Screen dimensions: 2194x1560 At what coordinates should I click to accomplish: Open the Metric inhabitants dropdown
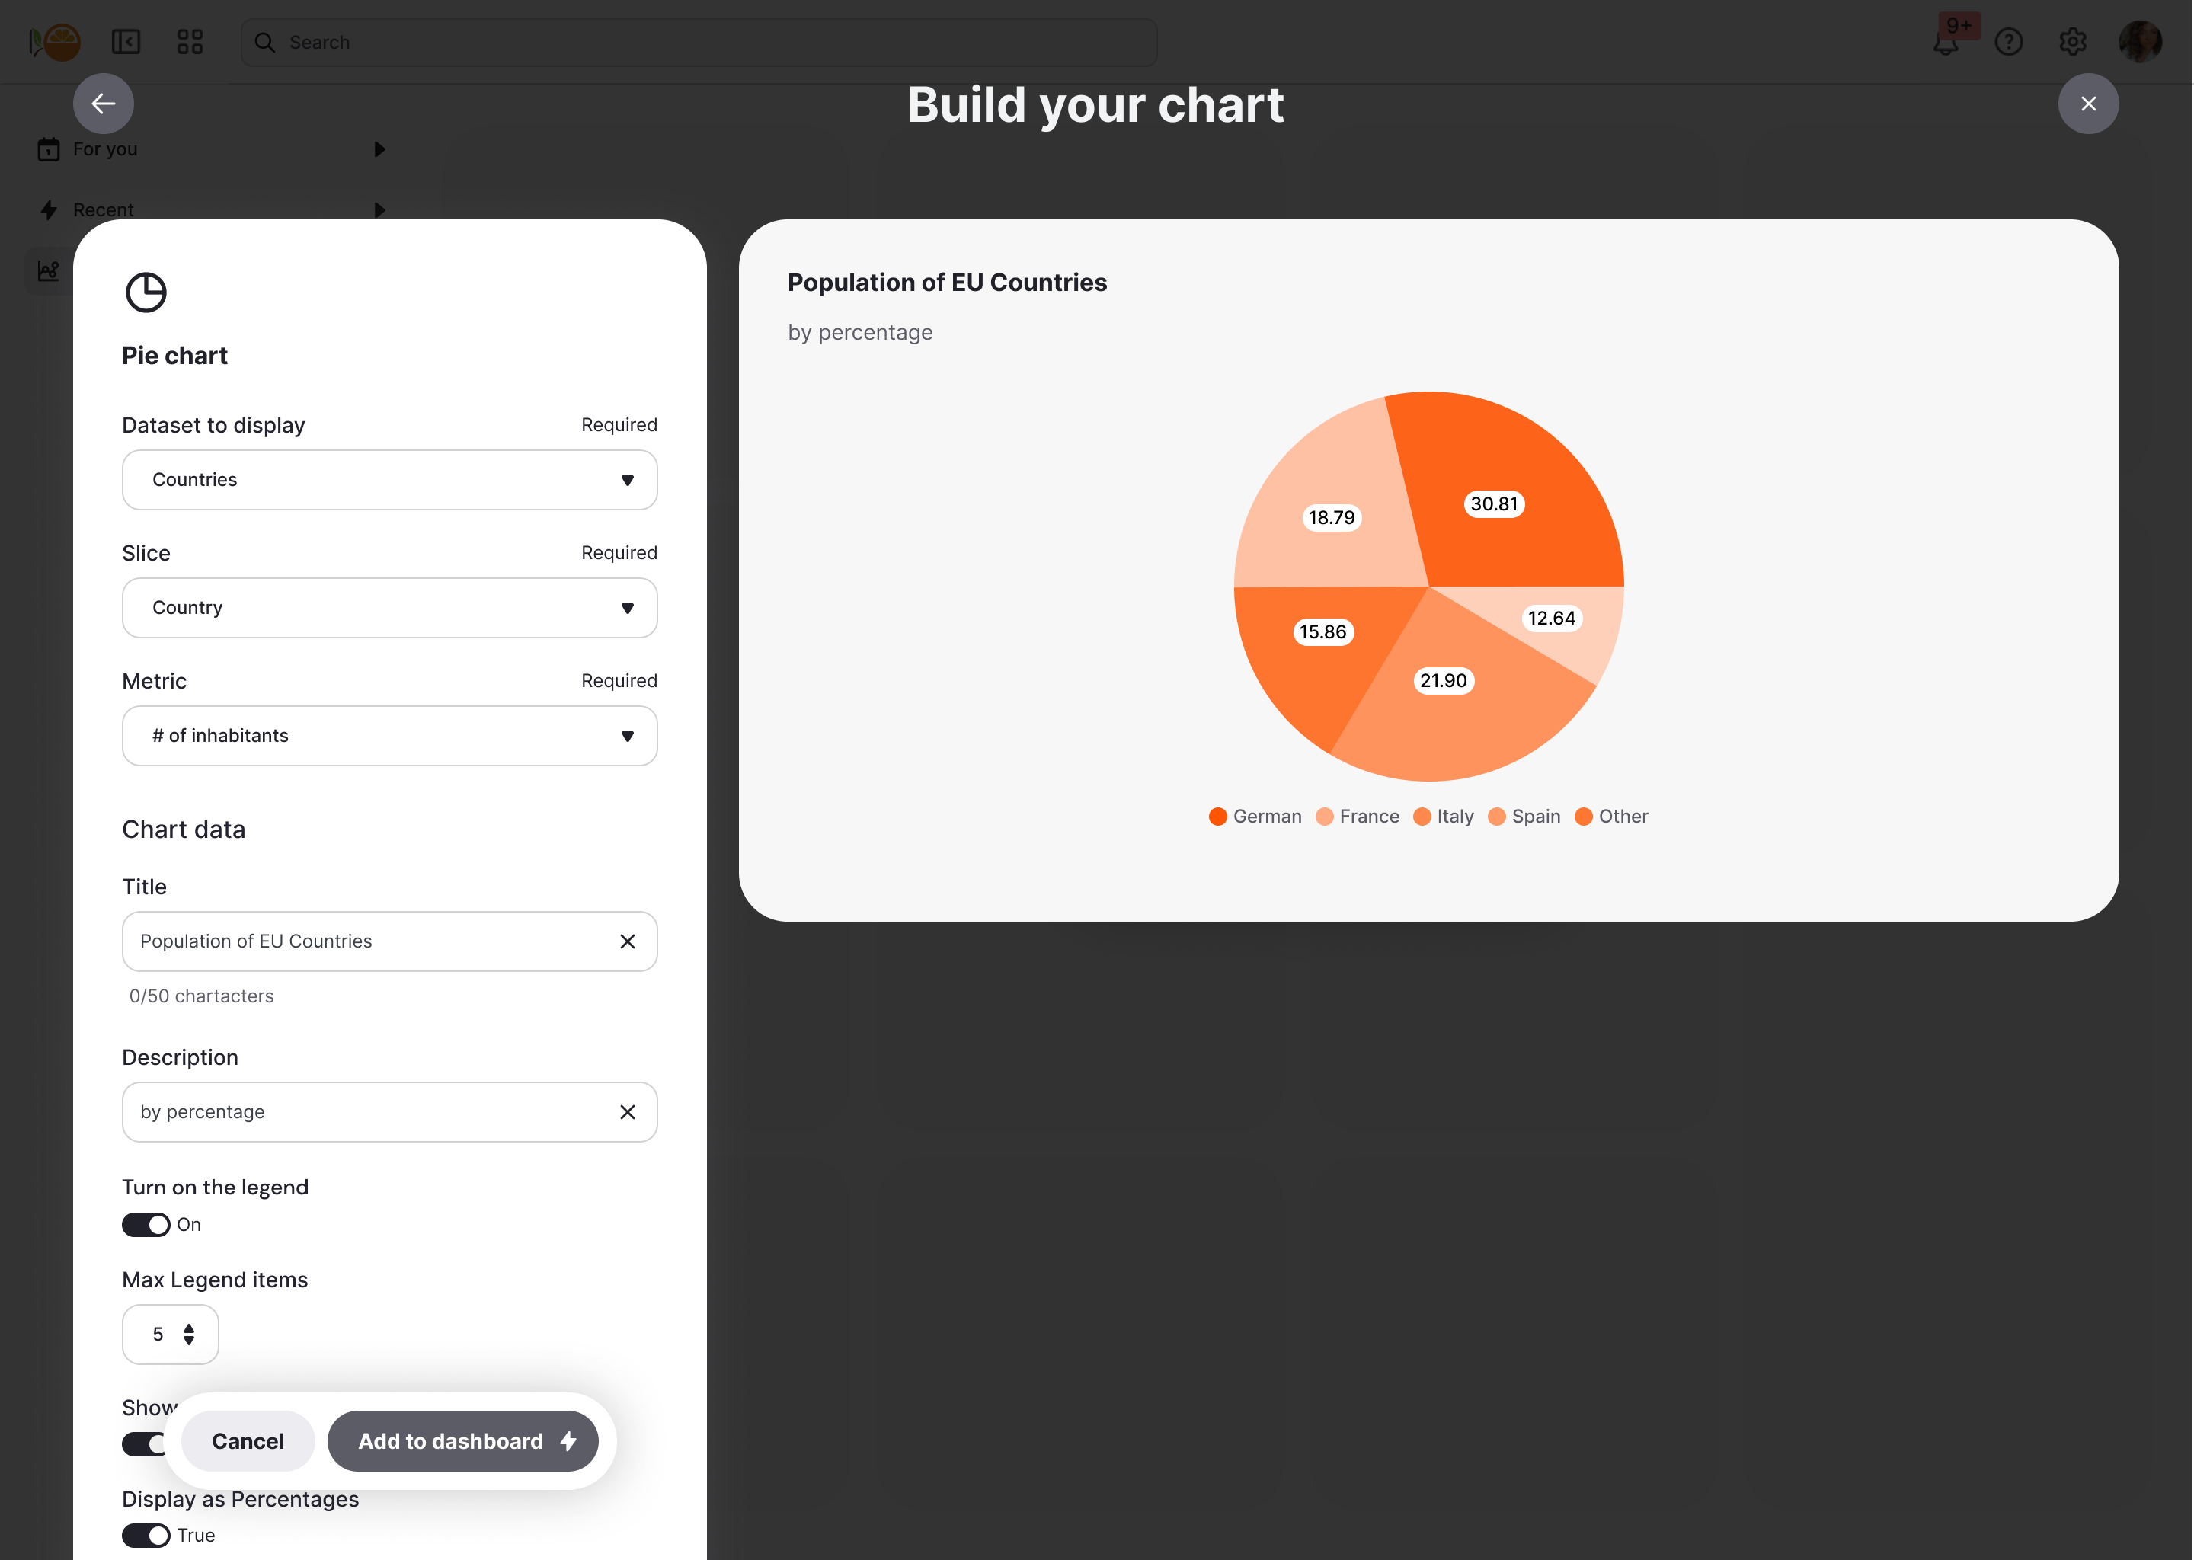pos(389,736)
